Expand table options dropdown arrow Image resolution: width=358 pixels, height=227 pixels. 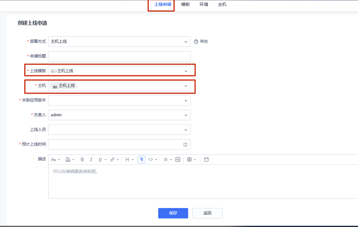195,160
